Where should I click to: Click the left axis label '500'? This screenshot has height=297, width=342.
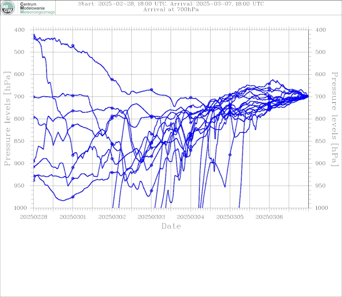(19, 52)
